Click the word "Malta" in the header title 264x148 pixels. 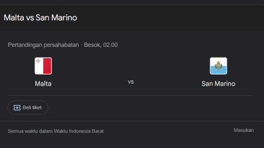(x=14, y=18)
